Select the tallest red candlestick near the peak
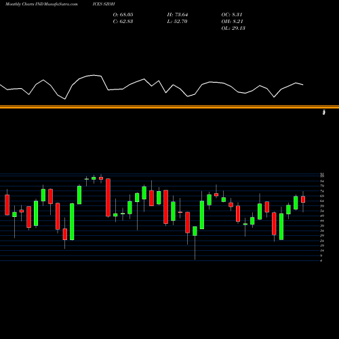 [x=108, y=197]
